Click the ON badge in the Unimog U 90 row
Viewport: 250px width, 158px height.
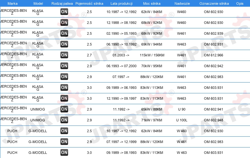[x=64, y=109]
